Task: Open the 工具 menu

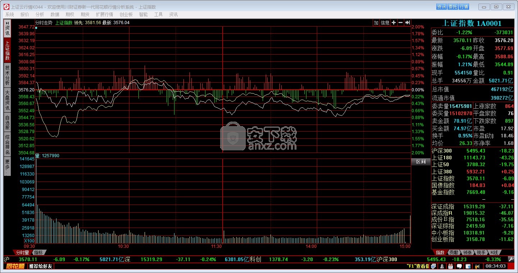Action: [159, 14]
